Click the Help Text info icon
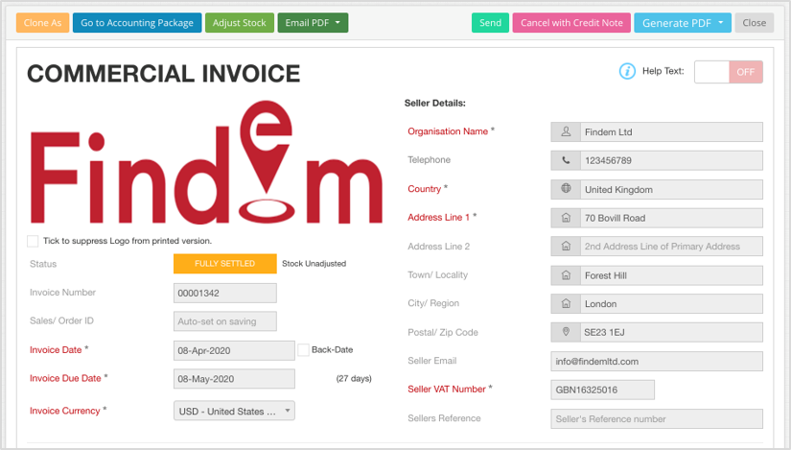This screenshot has height=450, width=791. 627,71
